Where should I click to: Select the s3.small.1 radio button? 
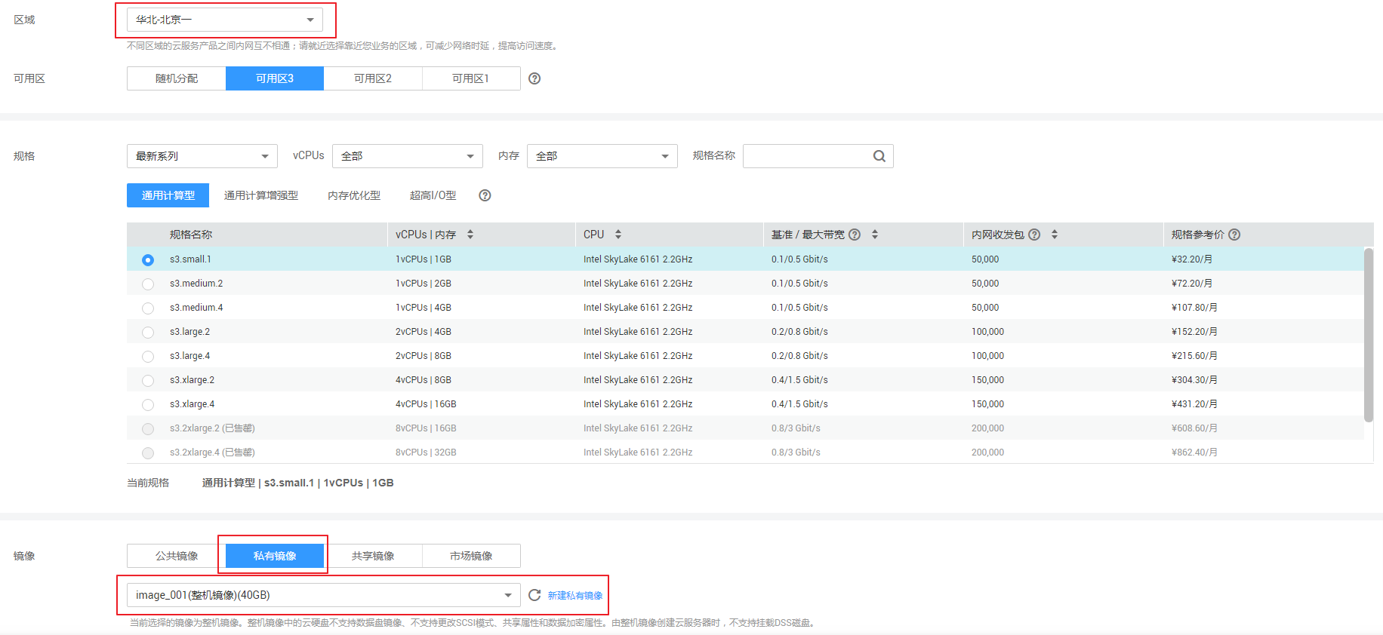[x=148, y=260]
